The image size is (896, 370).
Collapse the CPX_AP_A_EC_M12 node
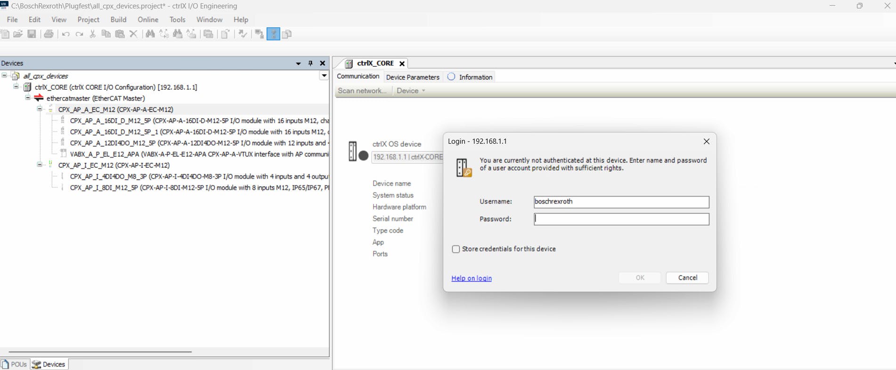click(40, 109)
